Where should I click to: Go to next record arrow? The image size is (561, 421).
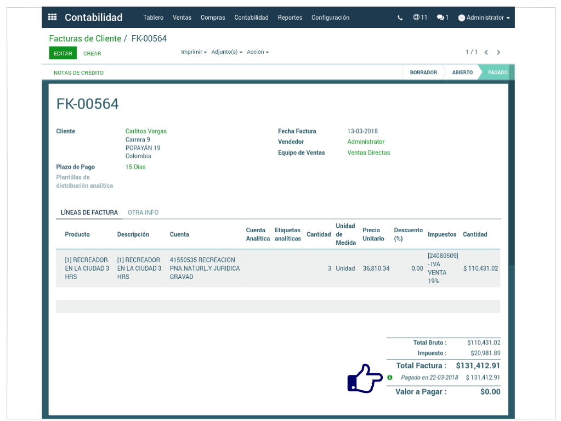point(498,53)
